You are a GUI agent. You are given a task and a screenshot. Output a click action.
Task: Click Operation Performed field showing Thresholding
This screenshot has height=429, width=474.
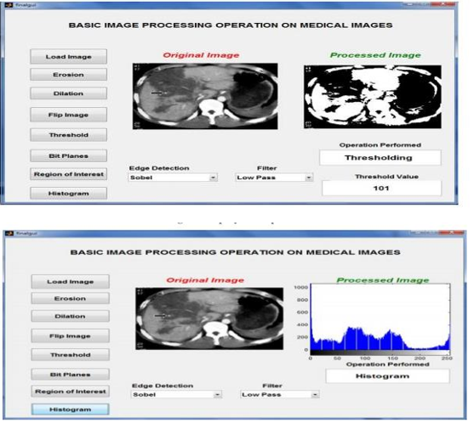(380, 157)
